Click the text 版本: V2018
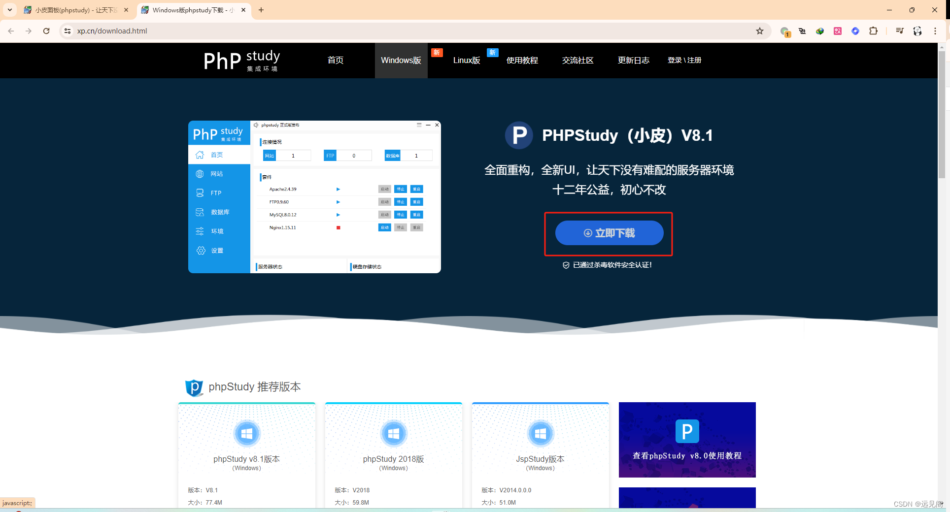 352,490
